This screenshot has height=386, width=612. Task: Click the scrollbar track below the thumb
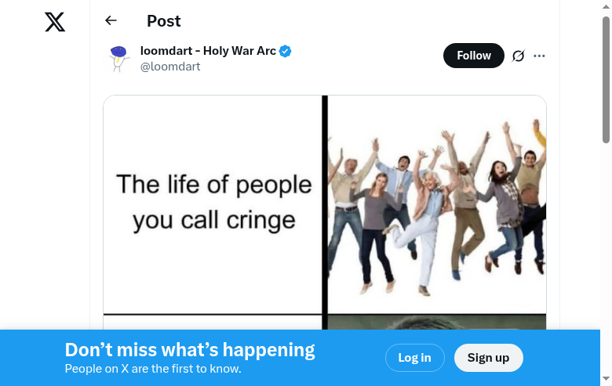pos(606,235)
